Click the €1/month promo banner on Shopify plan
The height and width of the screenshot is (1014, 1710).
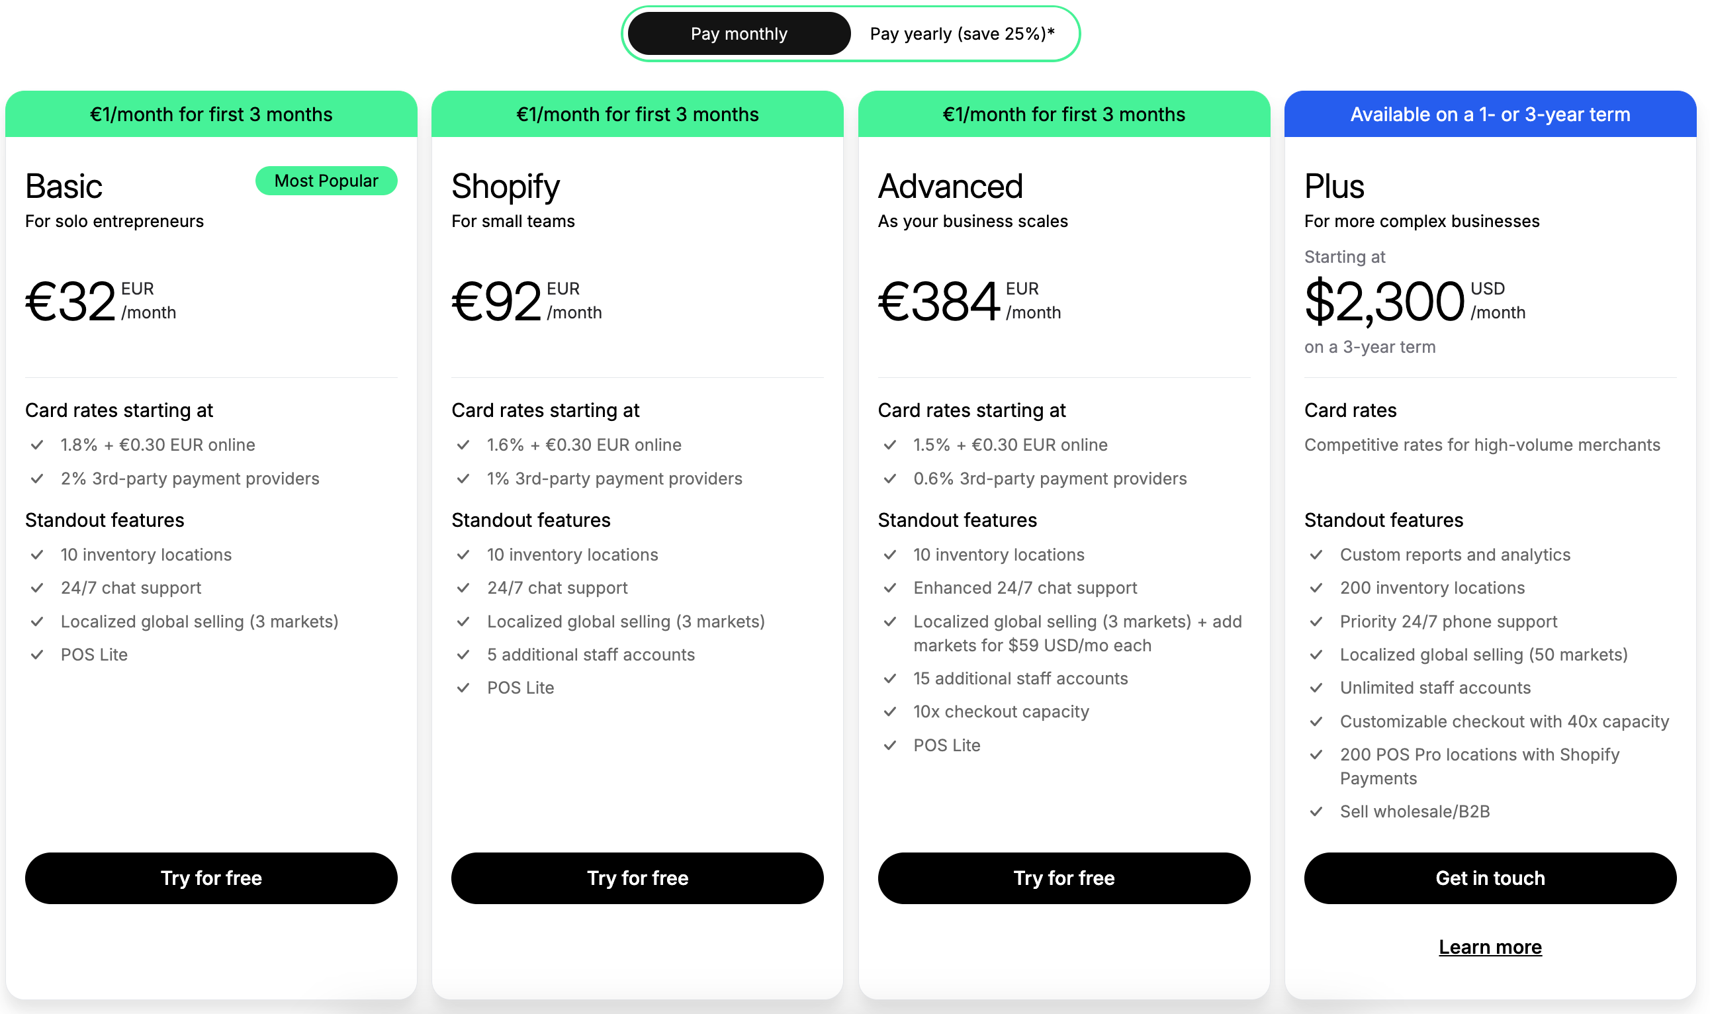[x=637, y=114]
